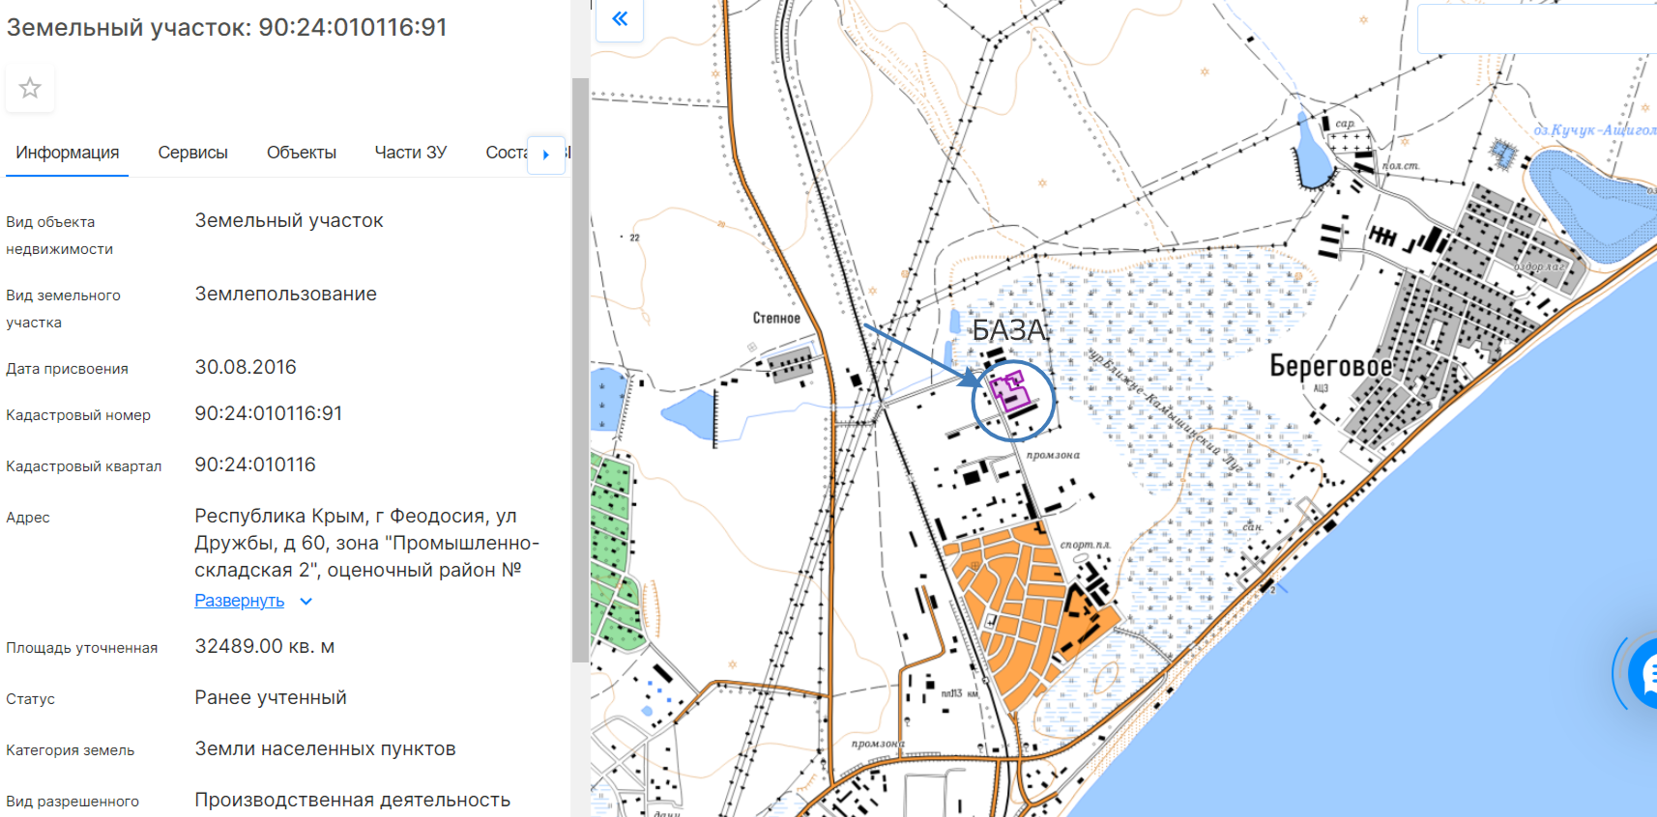1657x817 pixels.
Task: Click the cadastral quarter value 90:24:010116
Action: click(x=255, y=465)
